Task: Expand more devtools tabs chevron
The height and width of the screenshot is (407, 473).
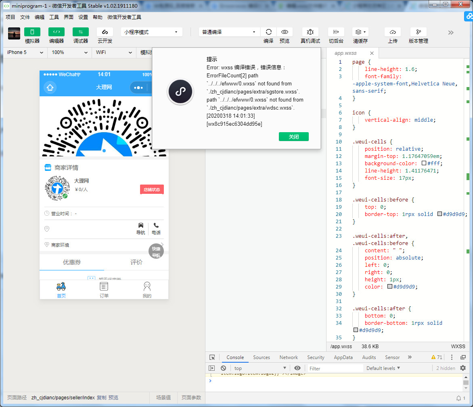Action: tap(410, 357)
